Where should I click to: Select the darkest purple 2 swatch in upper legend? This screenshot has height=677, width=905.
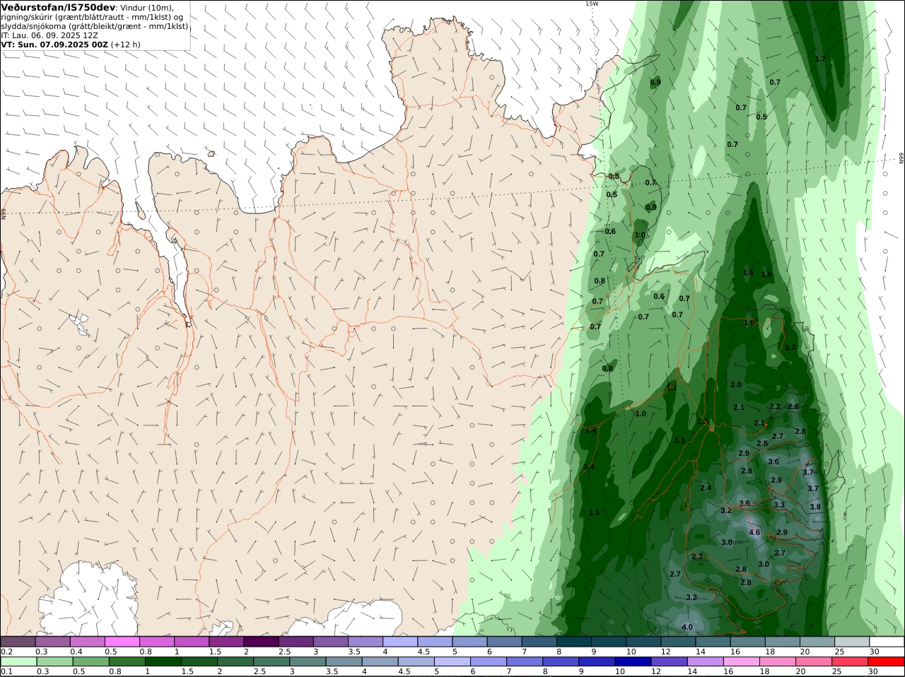point(262,642)
